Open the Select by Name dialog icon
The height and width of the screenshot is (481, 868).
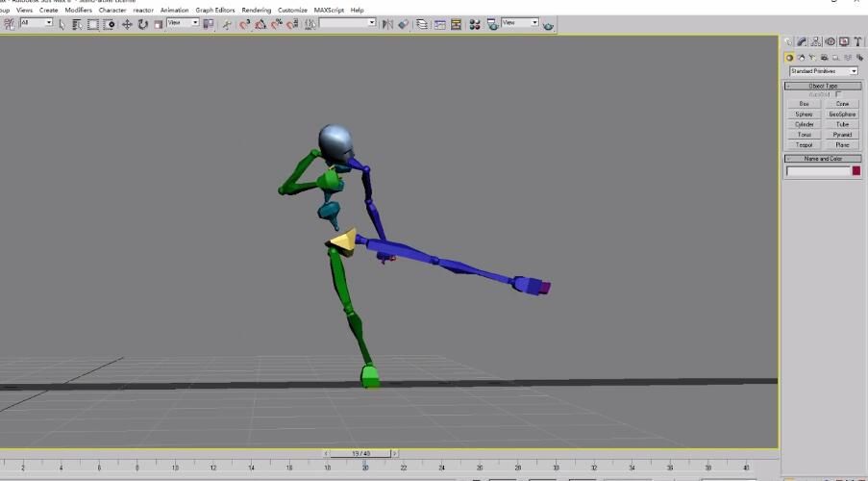[77, 24]
